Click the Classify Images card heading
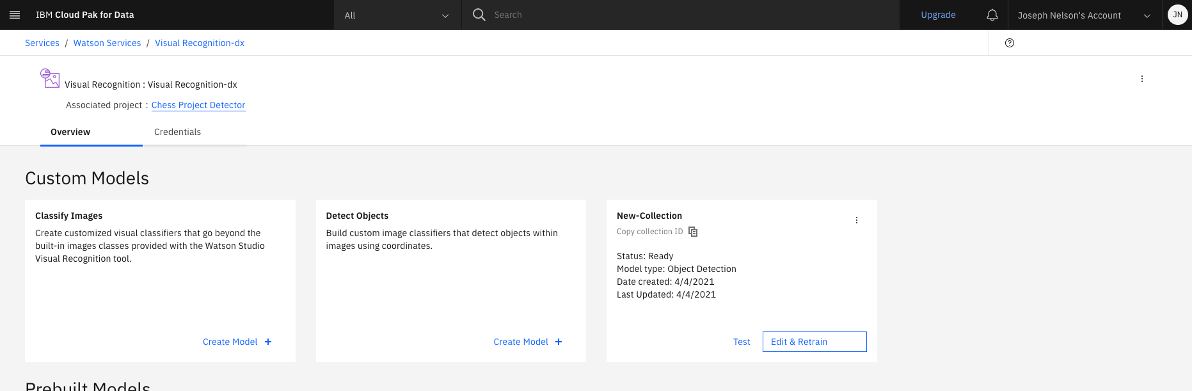This screenshot has width=1192, height=391. click(68, 216)
